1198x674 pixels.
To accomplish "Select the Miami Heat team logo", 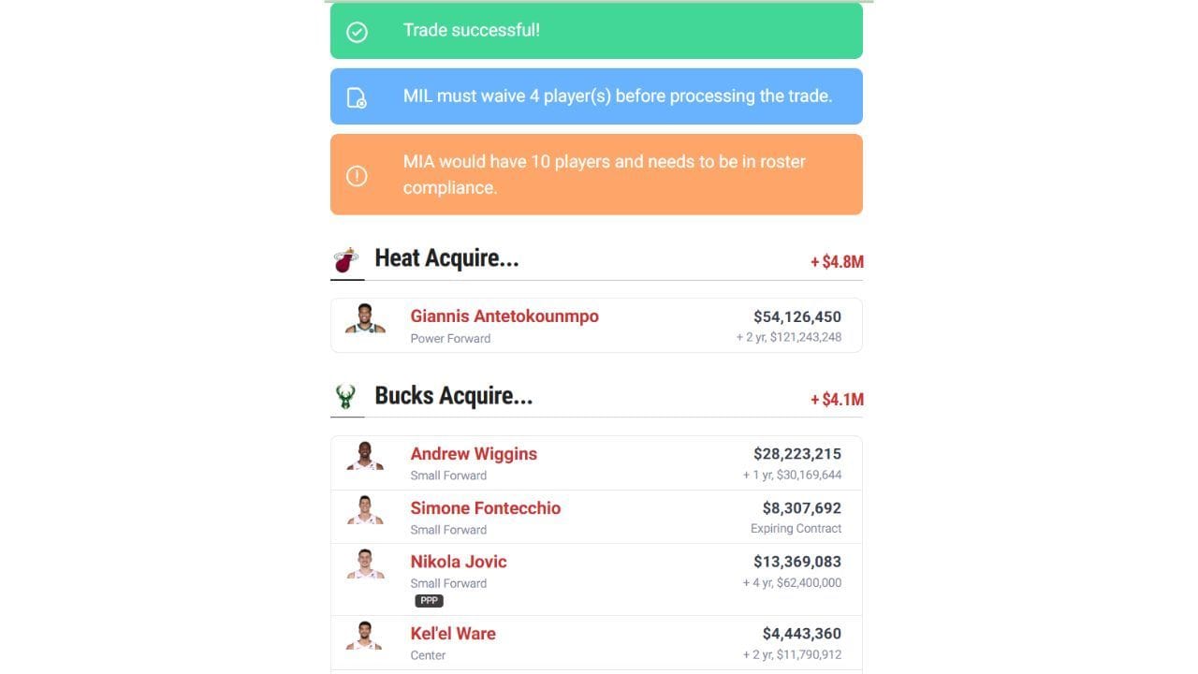I will click(345, 258).
